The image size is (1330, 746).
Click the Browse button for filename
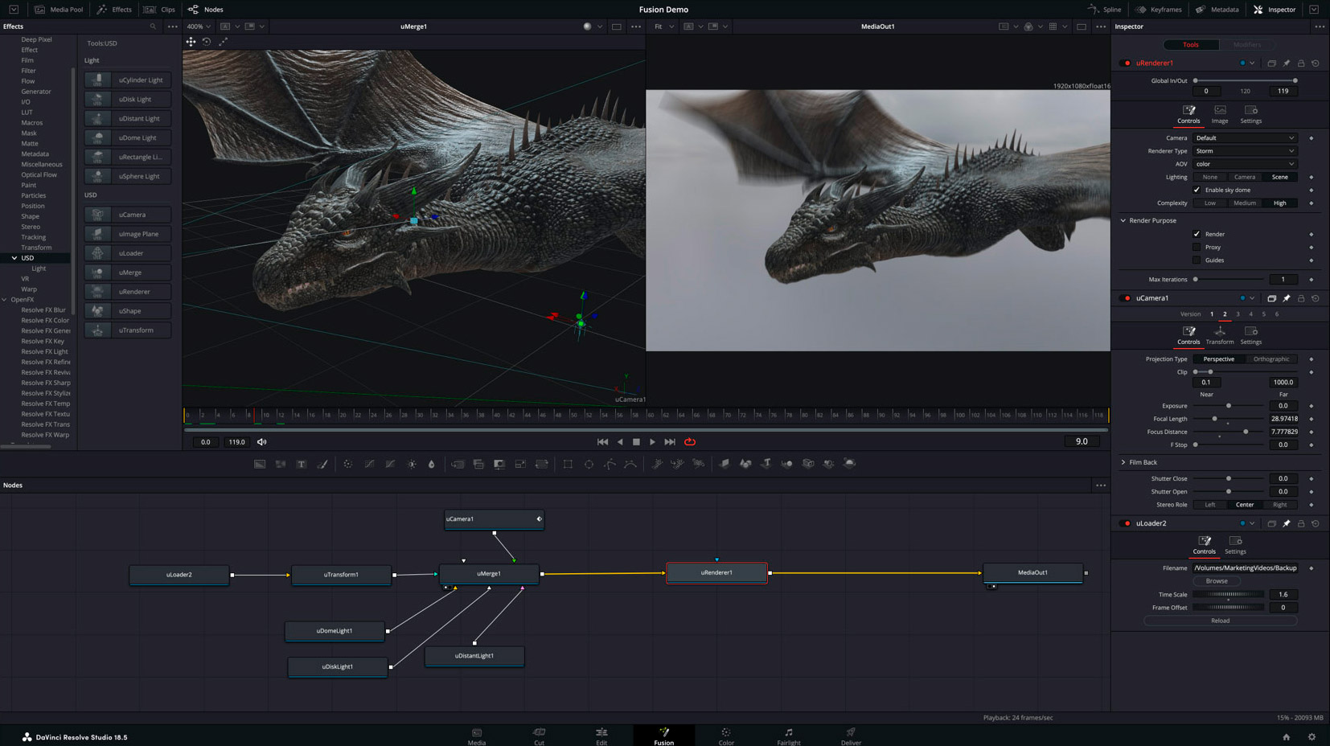coord(1216,581)
